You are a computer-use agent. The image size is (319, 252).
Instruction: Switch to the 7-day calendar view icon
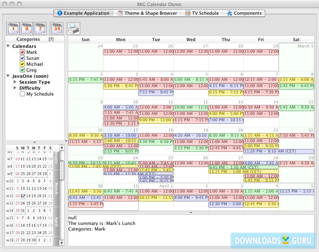40,28
